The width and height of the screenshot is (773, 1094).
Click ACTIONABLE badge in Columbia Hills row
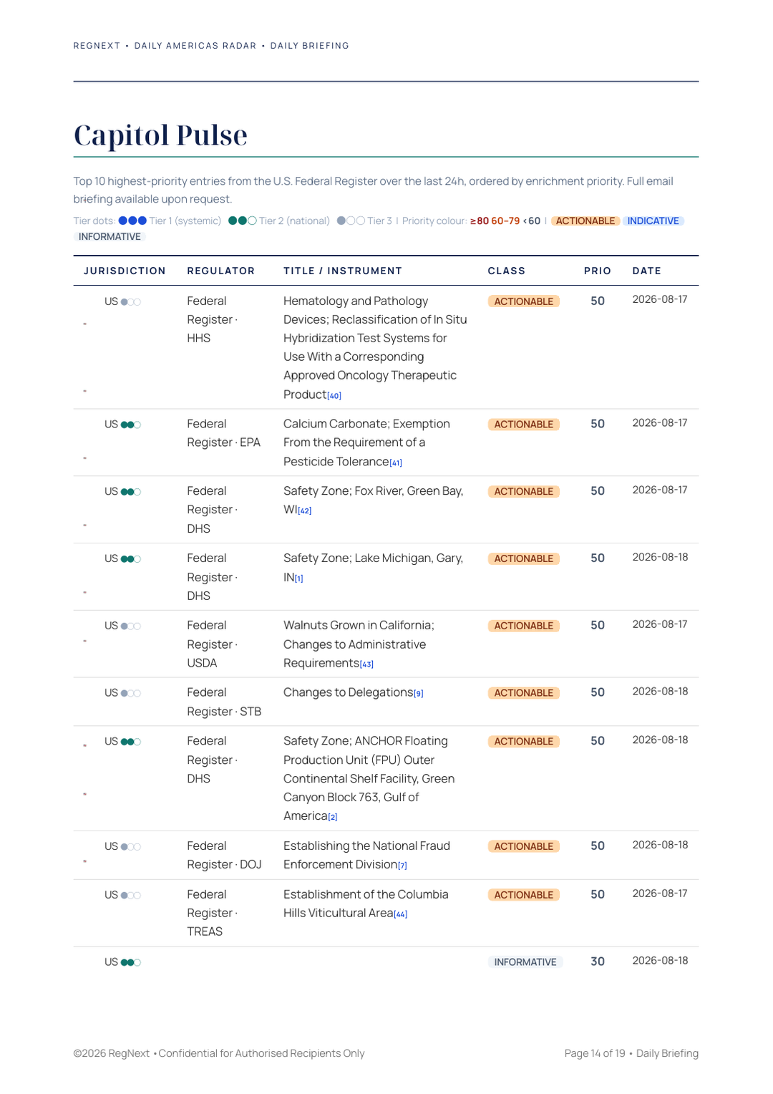[x=524, y=895]
